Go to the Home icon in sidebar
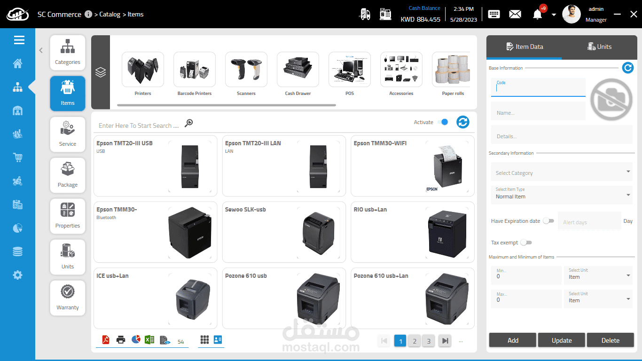642x361 pixels. tap(18, 63)
